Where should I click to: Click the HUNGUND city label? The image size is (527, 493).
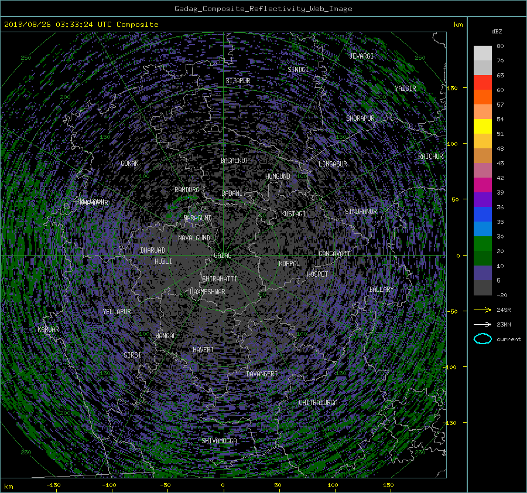pos(278,176)
